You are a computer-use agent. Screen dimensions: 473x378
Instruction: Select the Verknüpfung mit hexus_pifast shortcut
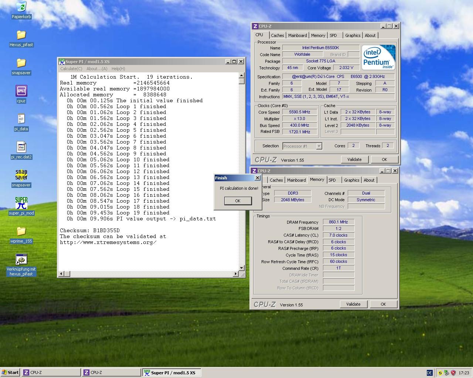(21, 265)
